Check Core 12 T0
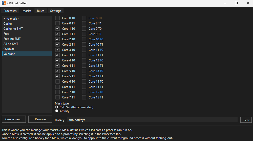The image size is (253, 141). (x=84, y=60)
